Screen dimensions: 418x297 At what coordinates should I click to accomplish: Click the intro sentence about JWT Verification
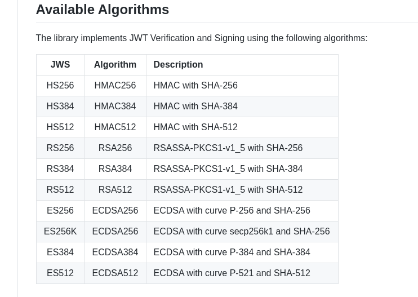click(x=201, y=38)
